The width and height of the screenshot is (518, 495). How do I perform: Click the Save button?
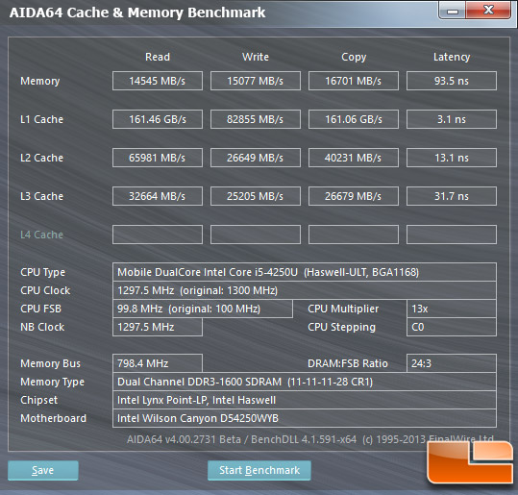(43, 470)
